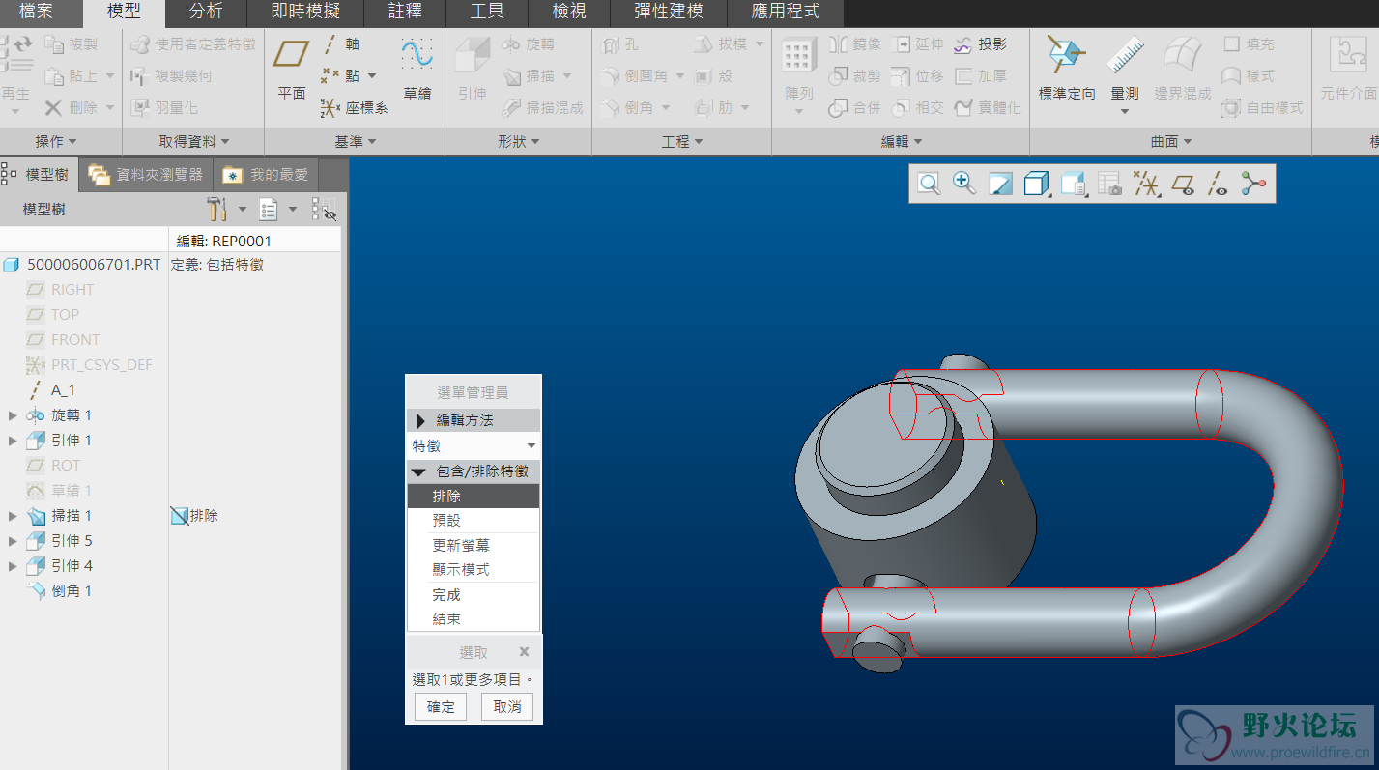
Task: Collapse the 包含/排除特徵 section
Action: coord(417,471)
